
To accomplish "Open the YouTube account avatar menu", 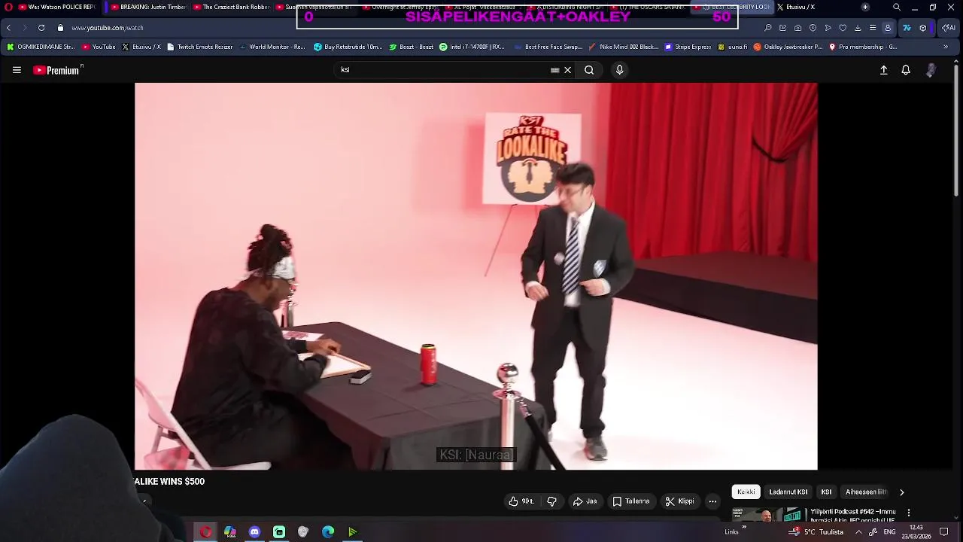I will (x=931, y=70).
